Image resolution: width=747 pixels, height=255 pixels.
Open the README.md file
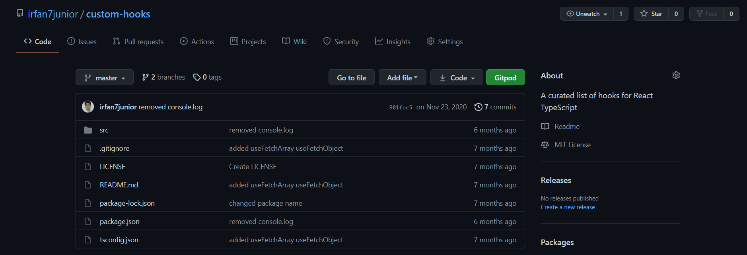(119, 185)
